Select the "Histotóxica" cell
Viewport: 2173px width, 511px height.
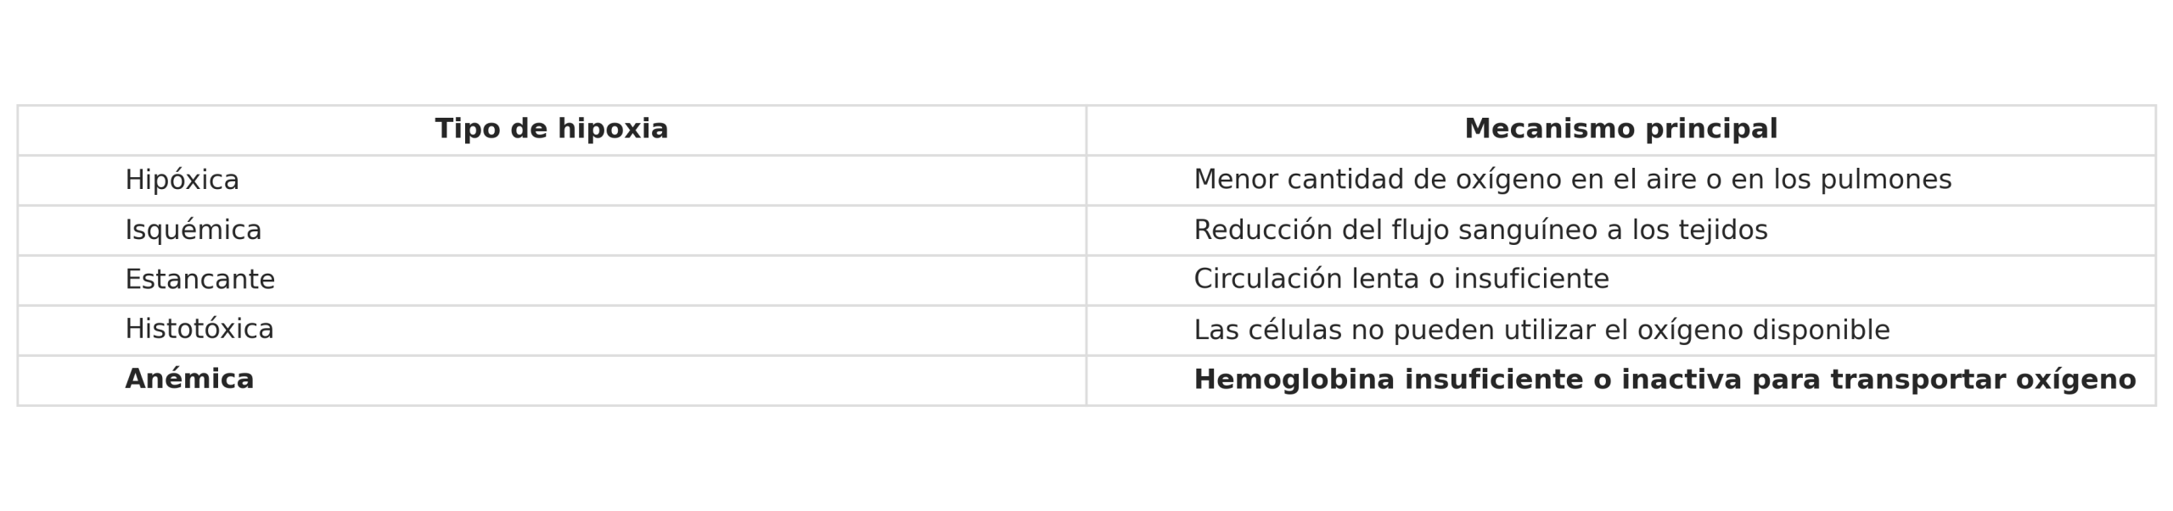[x=199, y=330]
